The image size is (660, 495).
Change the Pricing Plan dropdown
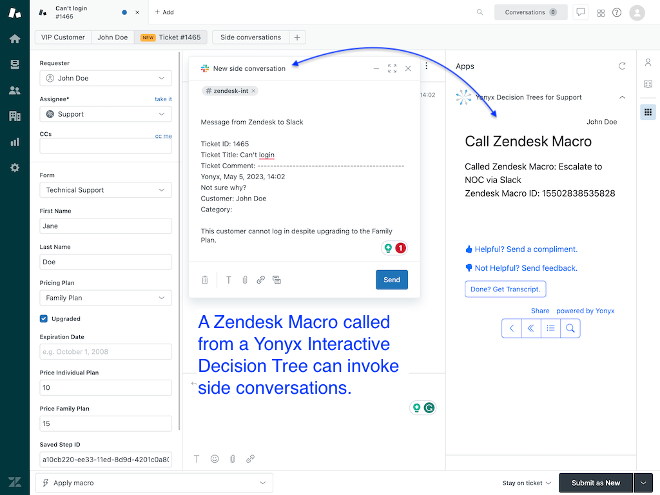click(x=105, y=298)
